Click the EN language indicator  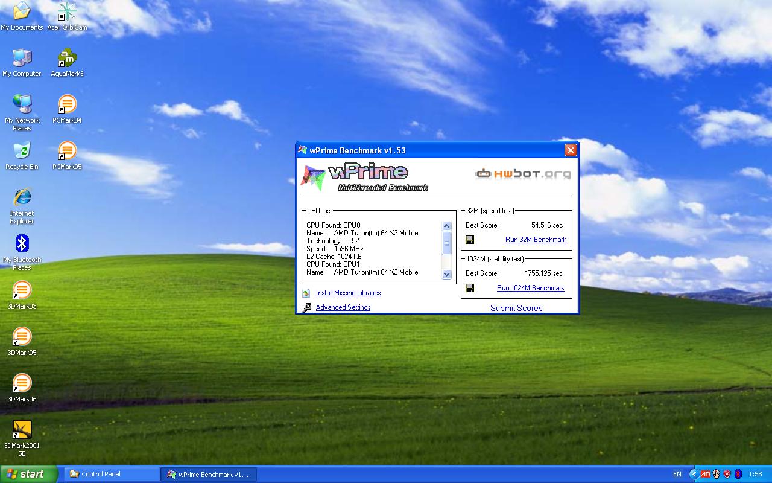pyautogui.click(x=677, y=474)
